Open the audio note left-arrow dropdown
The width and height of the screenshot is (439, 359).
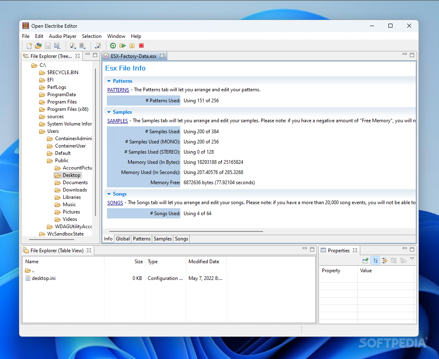(x=98, y=46)
